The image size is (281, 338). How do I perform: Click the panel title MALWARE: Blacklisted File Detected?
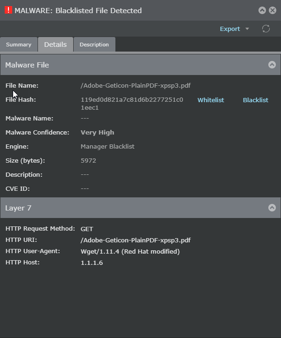pyautogui.click(x=78, y=10)
